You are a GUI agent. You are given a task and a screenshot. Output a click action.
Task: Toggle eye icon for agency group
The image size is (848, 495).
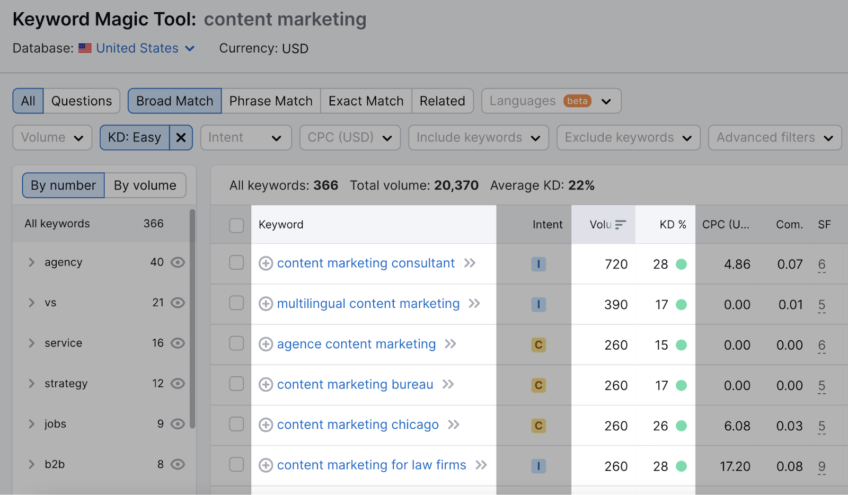click(178, 262)
